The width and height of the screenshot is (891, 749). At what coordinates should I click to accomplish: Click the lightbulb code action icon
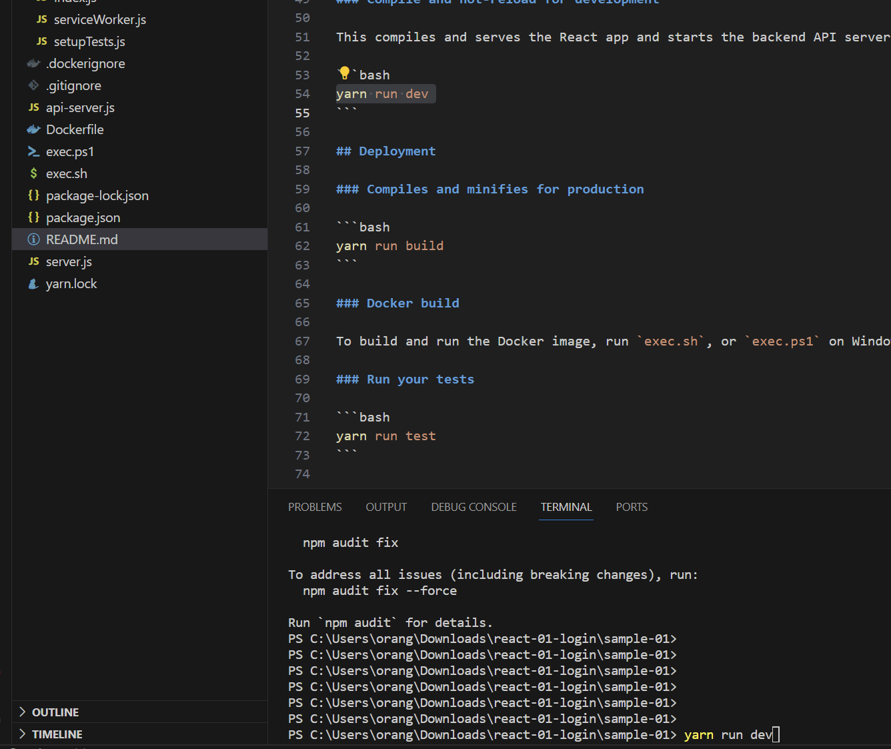pyautogui.click(x=344, y=73)
